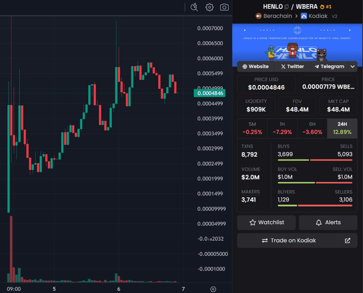Take chart snapshot with camera icon
Viewport: 363px width, 293px height.
pos(224,7)
